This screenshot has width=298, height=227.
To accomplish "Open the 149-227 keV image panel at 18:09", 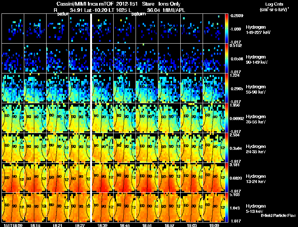I will point(13,29).
